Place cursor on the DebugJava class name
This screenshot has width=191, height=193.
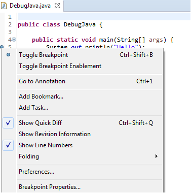(80, 24)
